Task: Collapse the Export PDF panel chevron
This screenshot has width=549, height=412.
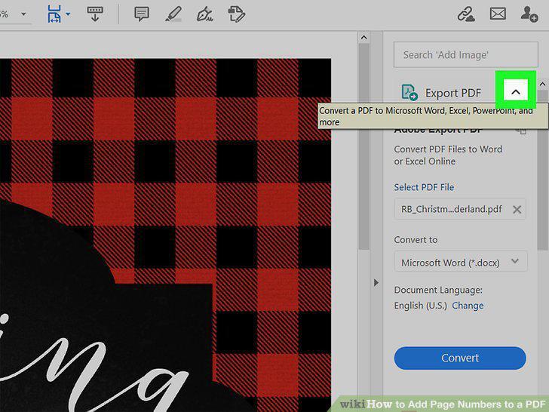Action: pyautogui.click(x=515, y=93)
